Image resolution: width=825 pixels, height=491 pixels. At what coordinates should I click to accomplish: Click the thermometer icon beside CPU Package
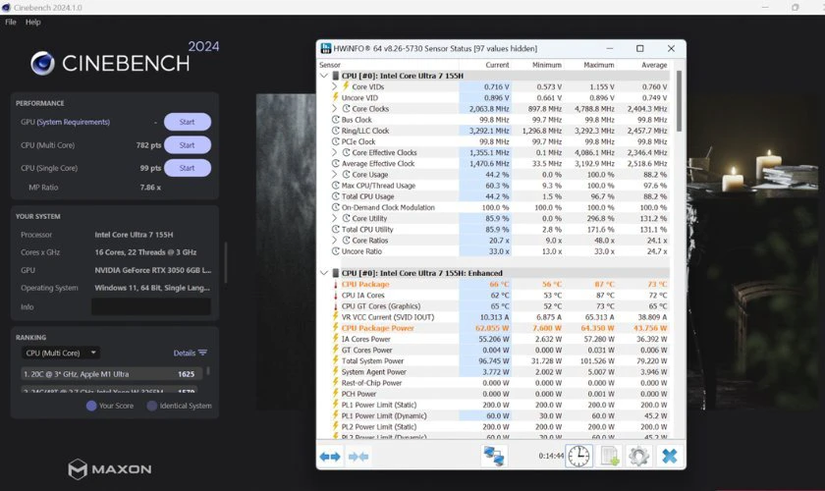(x=335, y=284)
